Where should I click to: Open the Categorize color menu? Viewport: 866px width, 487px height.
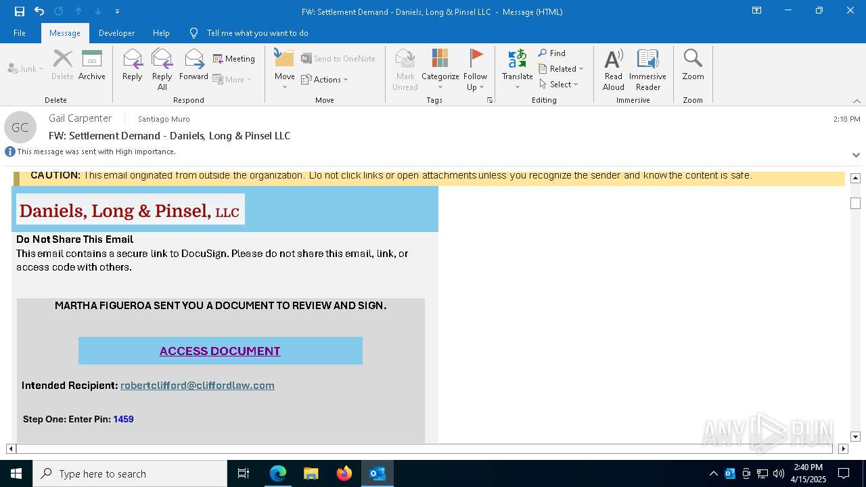pyautogui.click(x=440, y=69)
